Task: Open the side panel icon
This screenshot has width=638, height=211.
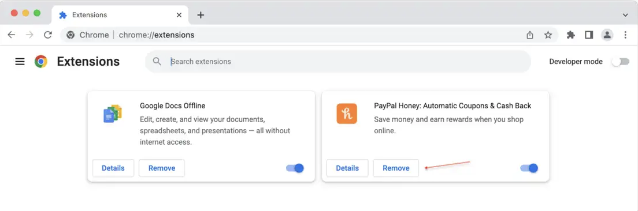Action: pyautogui.click(x=589, y=35)
